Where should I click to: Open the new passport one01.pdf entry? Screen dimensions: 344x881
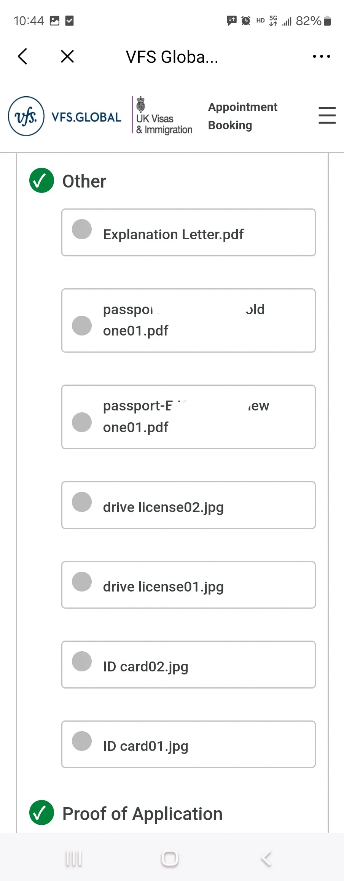tap(188, 417)
